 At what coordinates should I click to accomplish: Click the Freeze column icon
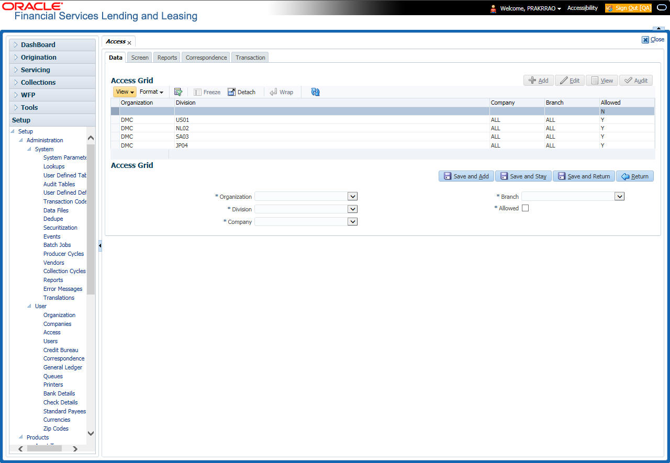[207, 92]
